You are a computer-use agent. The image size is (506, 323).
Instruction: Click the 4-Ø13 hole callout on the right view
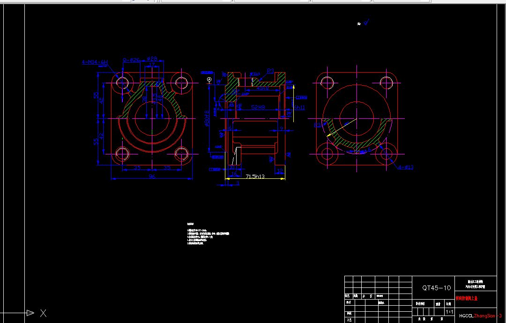coord(406,168)
